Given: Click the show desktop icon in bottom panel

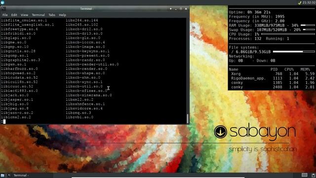Looking at the screenshot, I should [x=2, y=176].
